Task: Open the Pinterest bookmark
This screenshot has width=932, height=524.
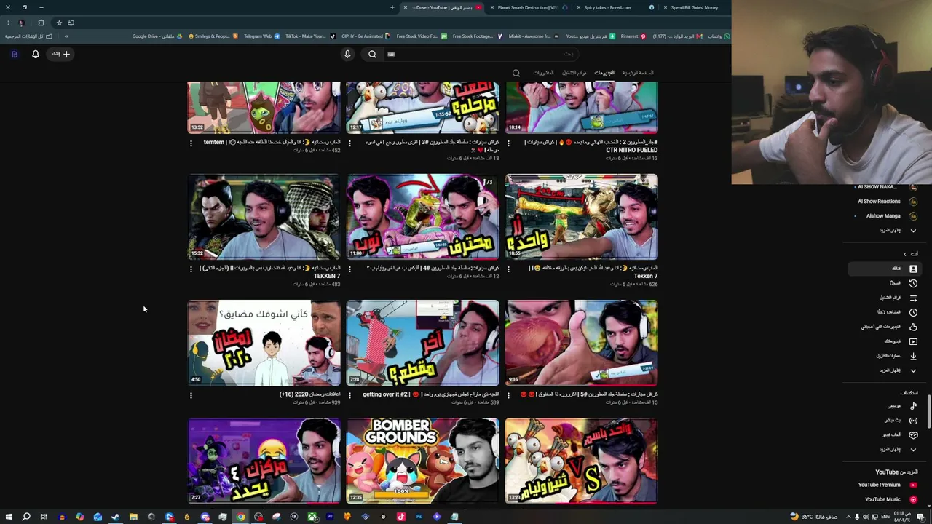Action: click(633, 36)
